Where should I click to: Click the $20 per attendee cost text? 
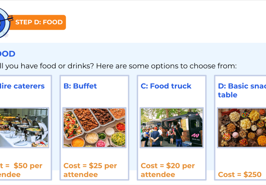(168, 170)
